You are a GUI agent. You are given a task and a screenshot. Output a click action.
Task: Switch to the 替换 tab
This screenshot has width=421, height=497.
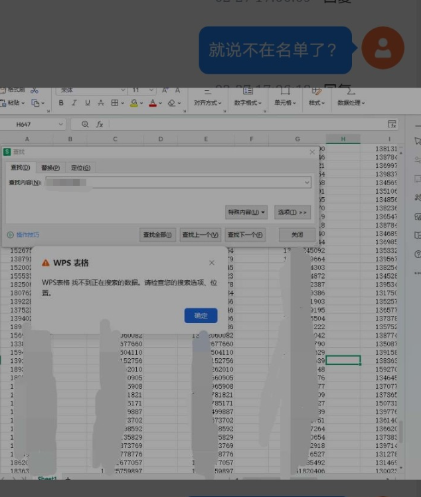pos(50,168)
